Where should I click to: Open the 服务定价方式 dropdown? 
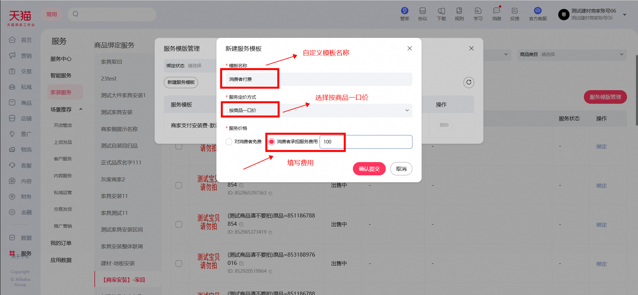[x=319, y=110]
